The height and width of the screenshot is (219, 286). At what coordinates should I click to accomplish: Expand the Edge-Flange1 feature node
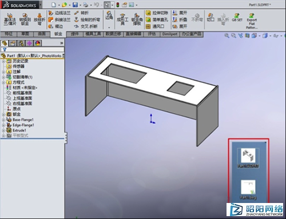pyautogui.click(x=3, y=125)
